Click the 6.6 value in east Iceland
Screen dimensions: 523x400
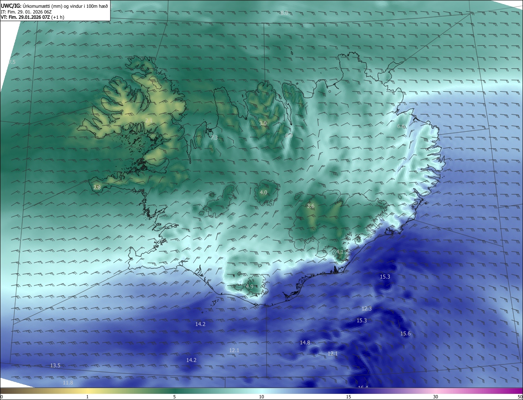(x=401, y=126)
